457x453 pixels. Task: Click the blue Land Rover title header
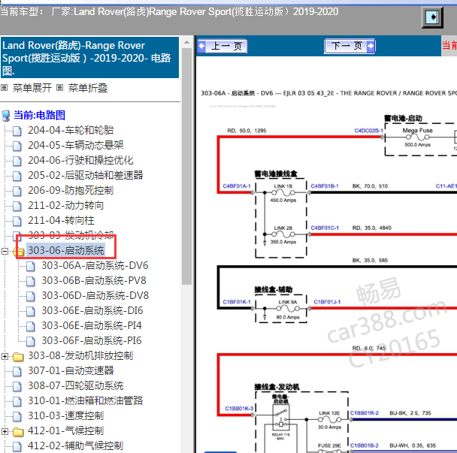point(89,57)
